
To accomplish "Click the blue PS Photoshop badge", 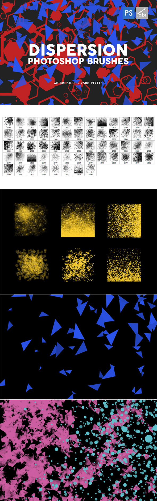I will (129, 13).
